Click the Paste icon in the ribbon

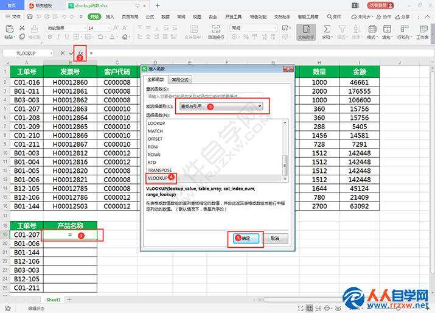[x=9, y=29]
